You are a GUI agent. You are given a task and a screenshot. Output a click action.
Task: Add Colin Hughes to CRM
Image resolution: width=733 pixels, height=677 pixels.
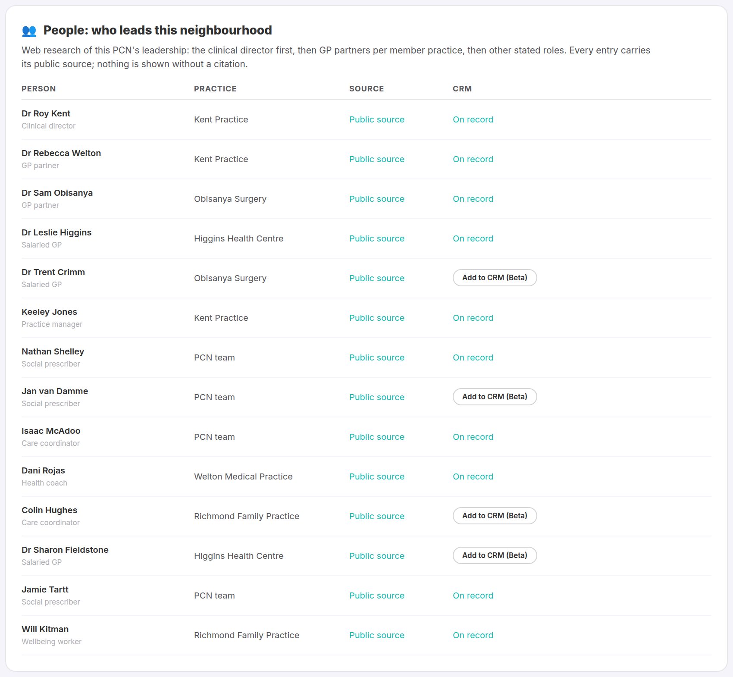495,516
